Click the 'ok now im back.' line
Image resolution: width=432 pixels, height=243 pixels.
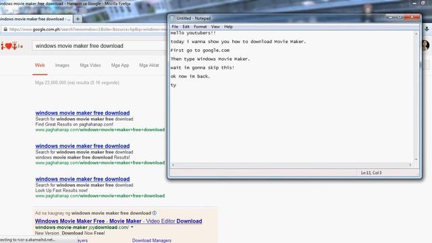[190, 76]
